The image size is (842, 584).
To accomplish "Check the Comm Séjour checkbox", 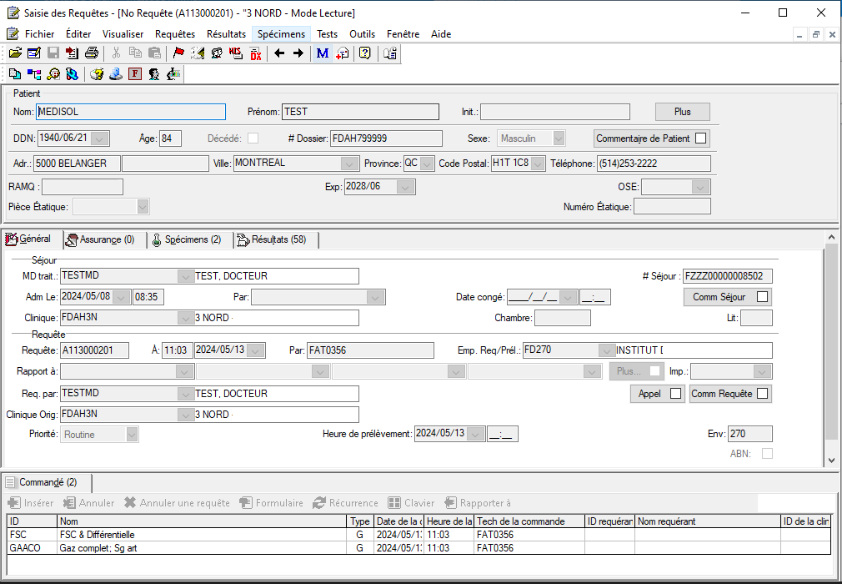I will point(762,297).
